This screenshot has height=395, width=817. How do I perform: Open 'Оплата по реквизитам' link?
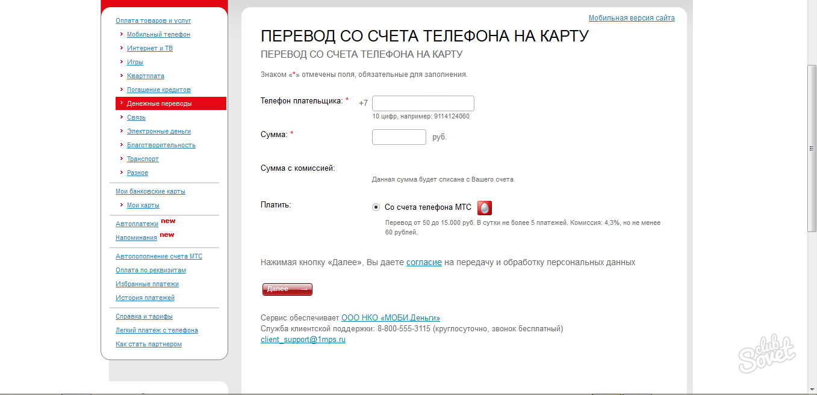click(x=151, y=270)
